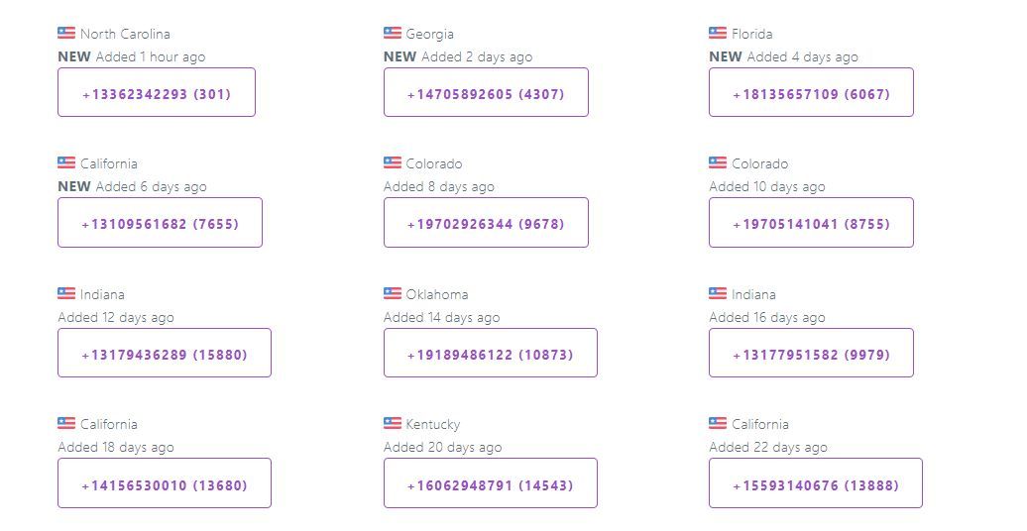Select the number +19705141041 (8755)
The image size is (1027, 531).
click(x=811, y=223)
